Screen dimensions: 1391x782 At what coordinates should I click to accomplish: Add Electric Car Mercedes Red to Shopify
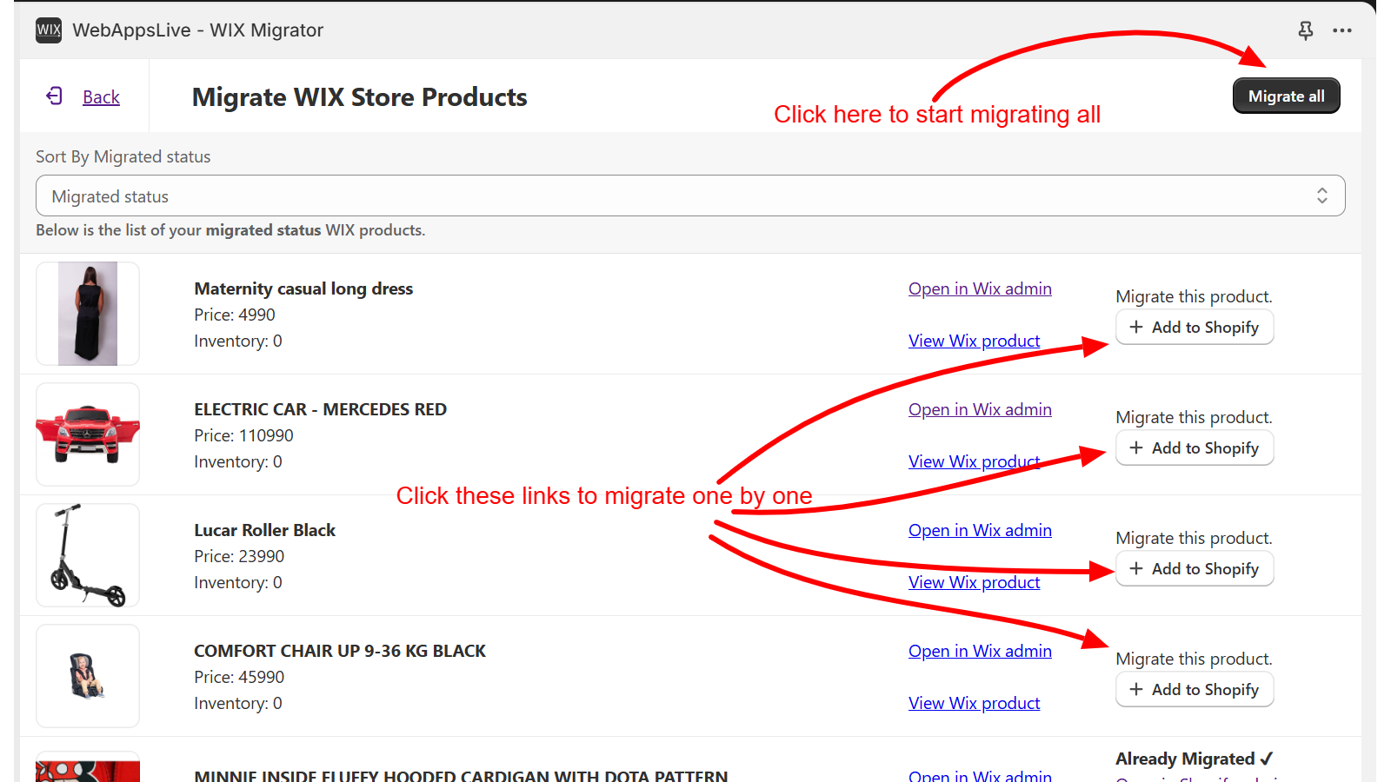[1195, 447]
